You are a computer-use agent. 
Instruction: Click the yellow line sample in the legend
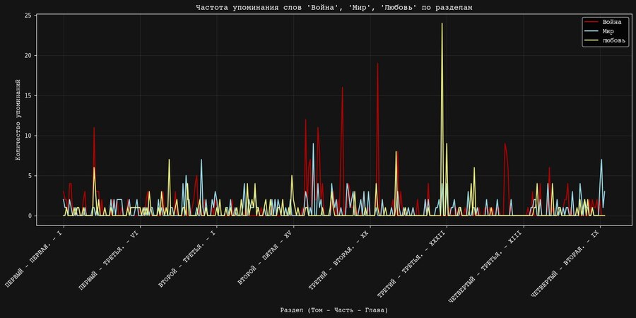[x=591, y=40]
